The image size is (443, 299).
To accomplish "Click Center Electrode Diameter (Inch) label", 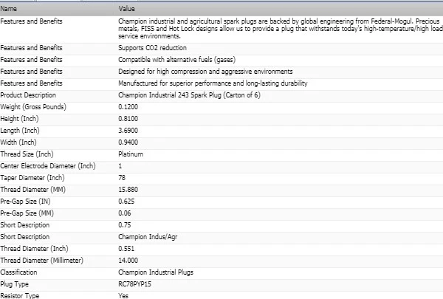I will point(48,166).
